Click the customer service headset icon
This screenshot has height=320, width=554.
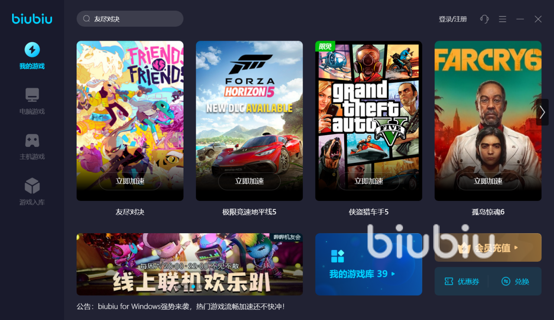(484, 19)
